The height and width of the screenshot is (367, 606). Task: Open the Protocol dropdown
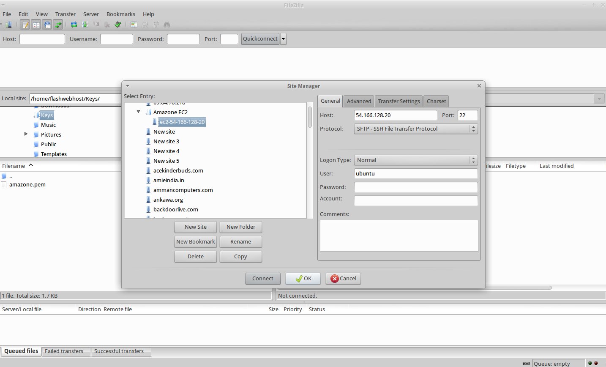pos(416,129)
